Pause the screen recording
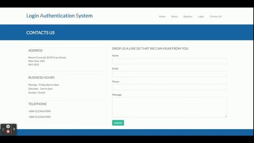 8,126
